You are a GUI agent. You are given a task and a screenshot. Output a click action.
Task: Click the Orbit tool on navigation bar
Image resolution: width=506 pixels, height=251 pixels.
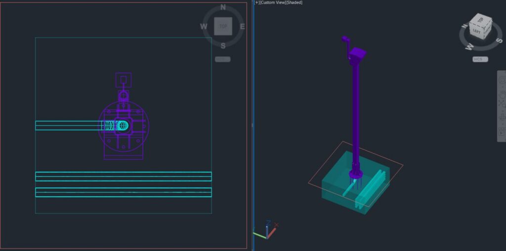(502, 117)
